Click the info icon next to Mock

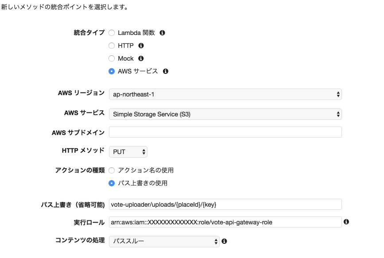point(140,58)
